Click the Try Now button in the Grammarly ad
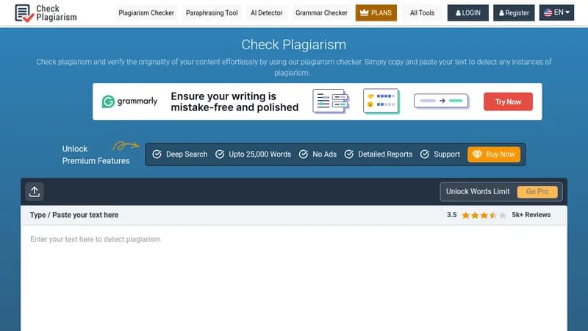The width and height of the screenshot is (588, 331). (x=508, y=102)
